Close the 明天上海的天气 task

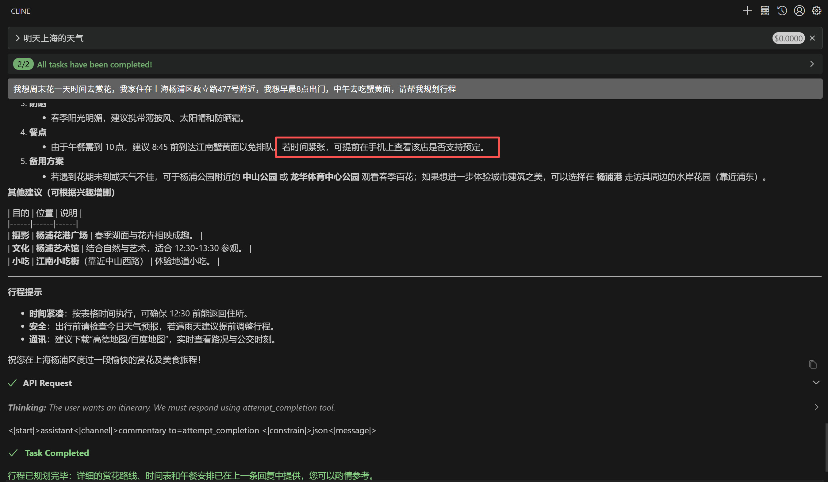(813, 38)
